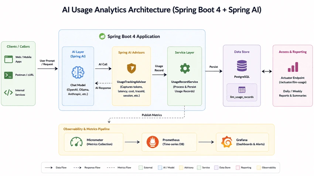Click the UsageTrackingAdvisor shield icon
The width and height of the screenshot is (314, 176).
(132, 68)
